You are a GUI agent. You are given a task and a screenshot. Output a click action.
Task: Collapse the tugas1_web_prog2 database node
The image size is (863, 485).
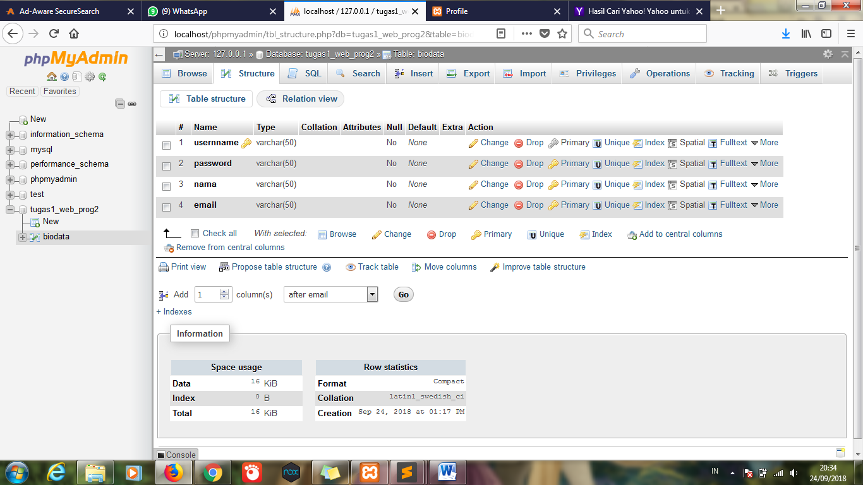click(x=9, y=210)
